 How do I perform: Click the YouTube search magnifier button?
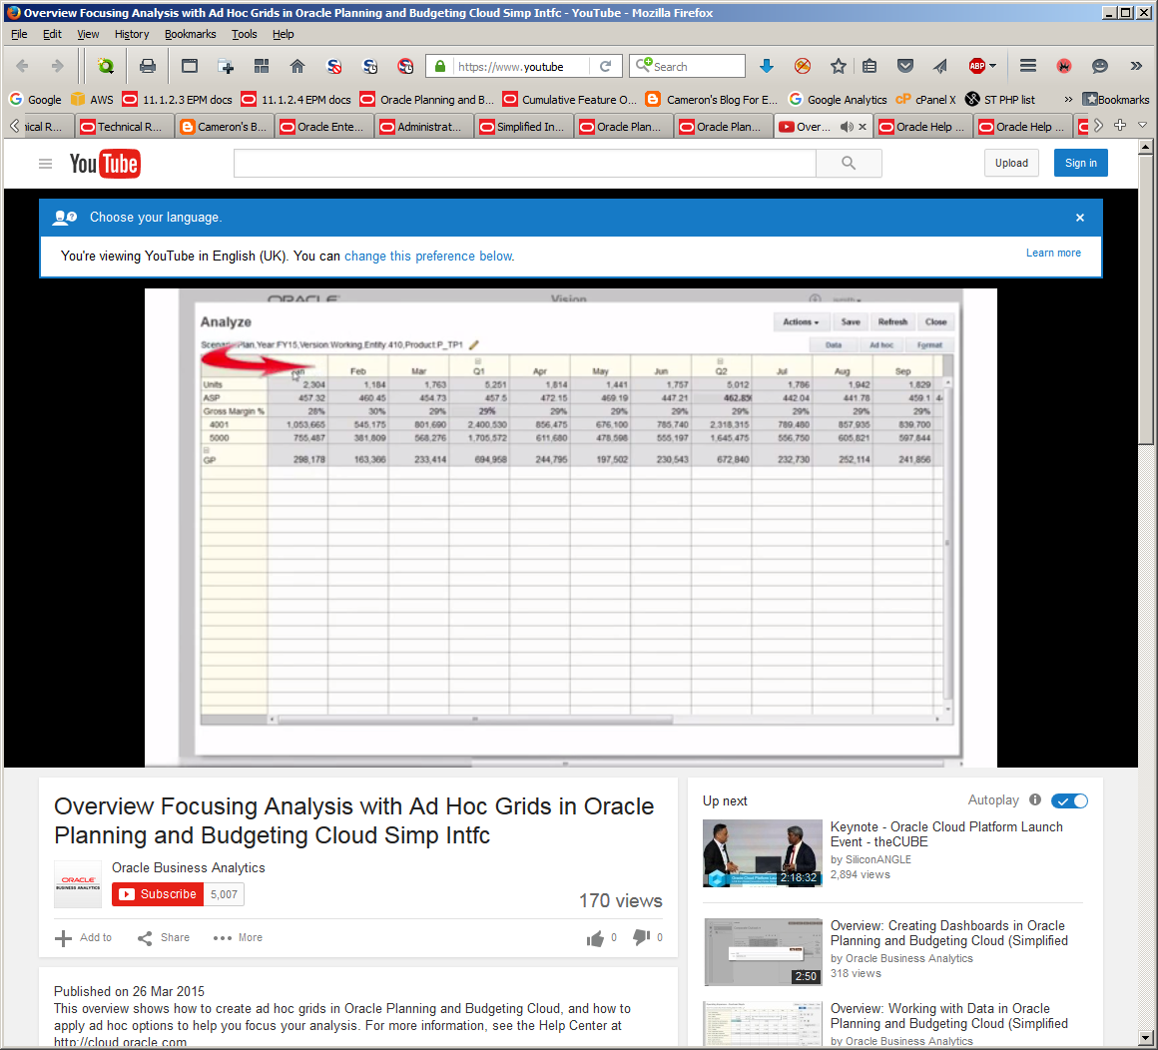click(849, 163)
